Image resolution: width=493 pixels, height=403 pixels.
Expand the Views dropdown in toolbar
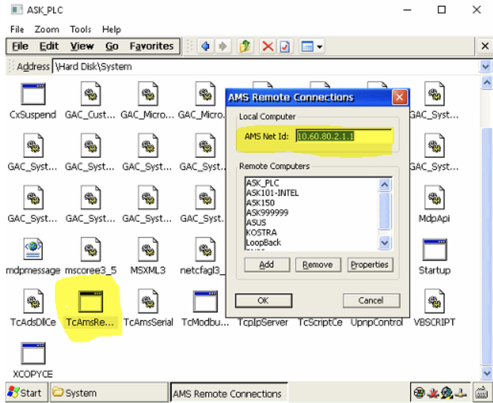point(311,47)
